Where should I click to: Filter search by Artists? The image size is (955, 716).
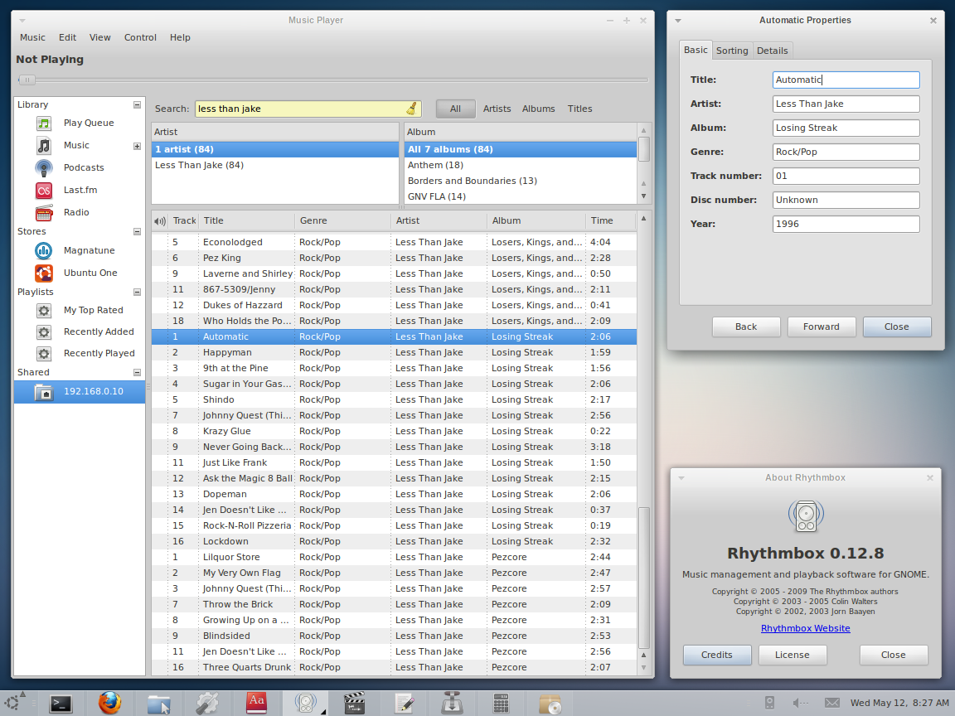[x=497, y=109]
